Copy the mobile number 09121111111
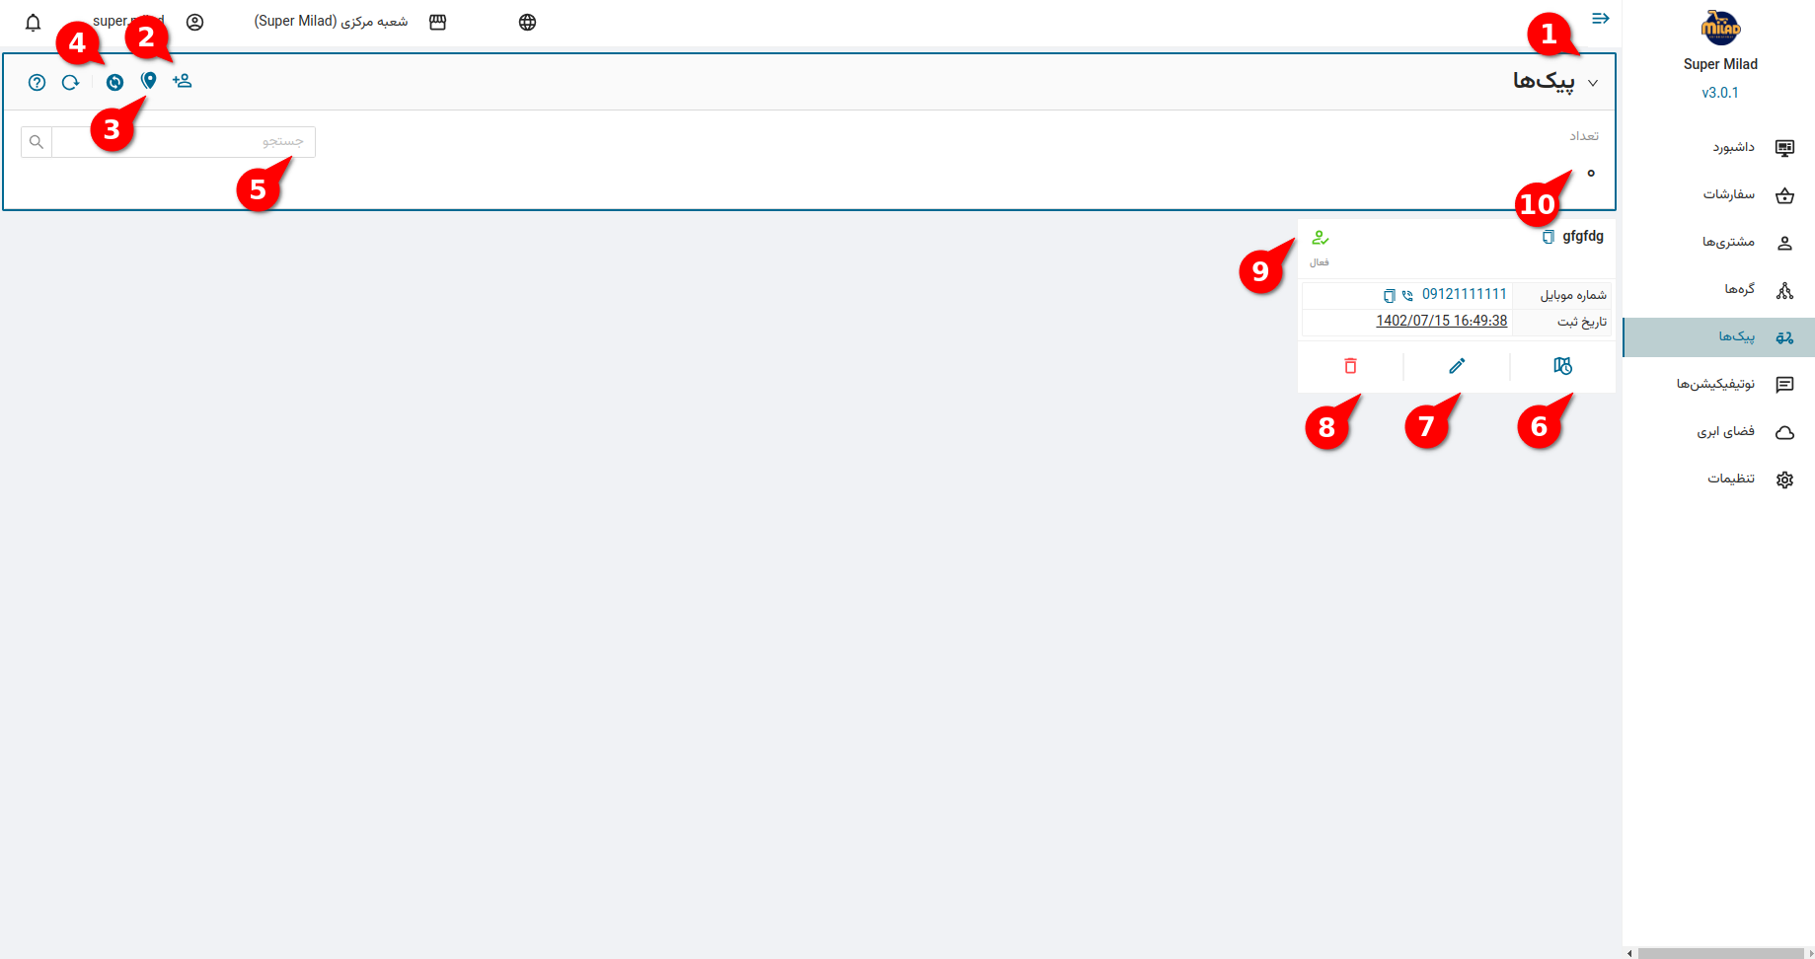The height and width of the screenshot is (959, 1815). tap(1389, 296)
